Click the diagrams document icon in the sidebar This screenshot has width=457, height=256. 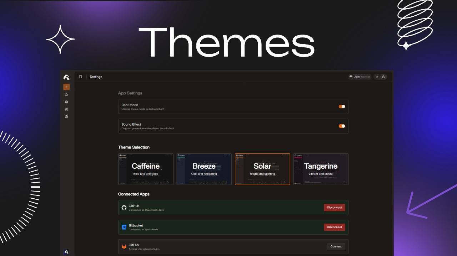pyautogui.click(x=66, y=116)
